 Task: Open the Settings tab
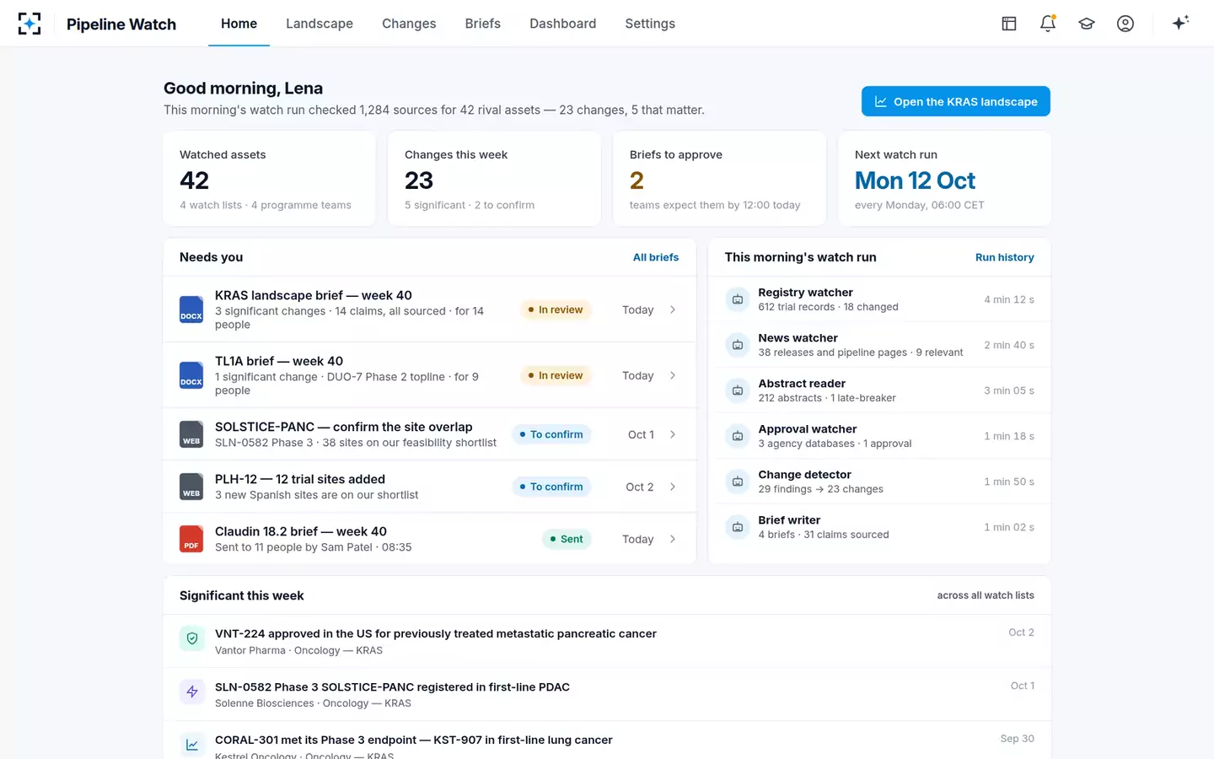tap(650, 24)
